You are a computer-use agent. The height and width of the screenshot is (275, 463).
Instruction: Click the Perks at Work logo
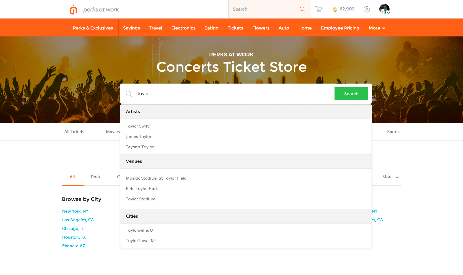coord(94,10)
